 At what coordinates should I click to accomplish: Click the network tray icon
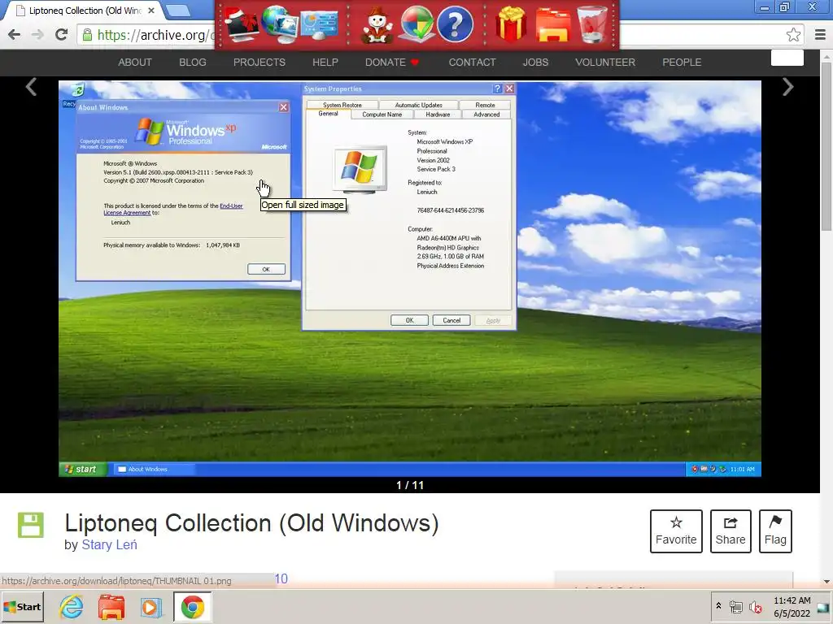coord(735,606)
